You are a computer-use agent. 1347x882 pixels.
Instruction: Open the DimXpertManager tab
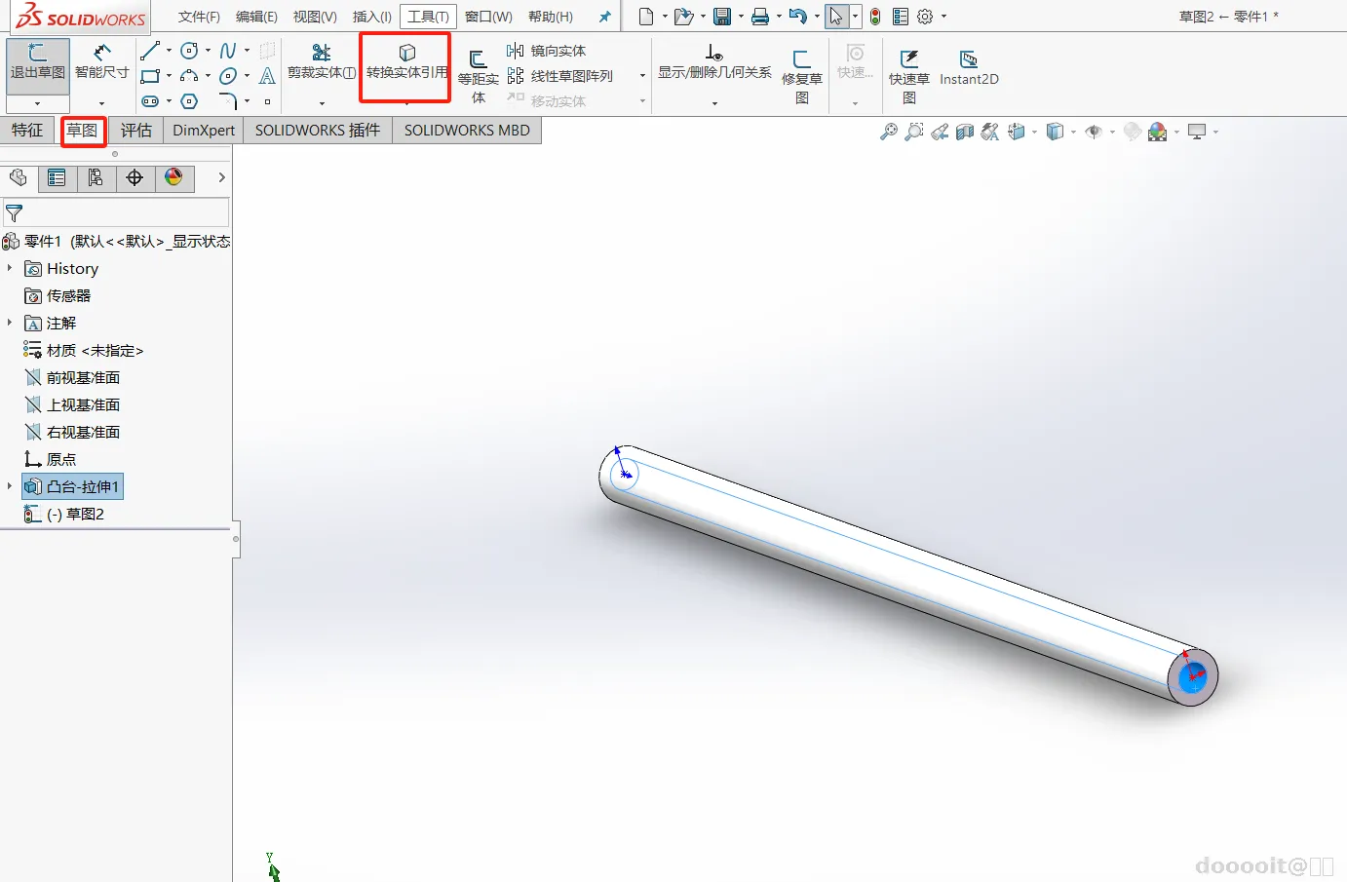coord(135,177)
